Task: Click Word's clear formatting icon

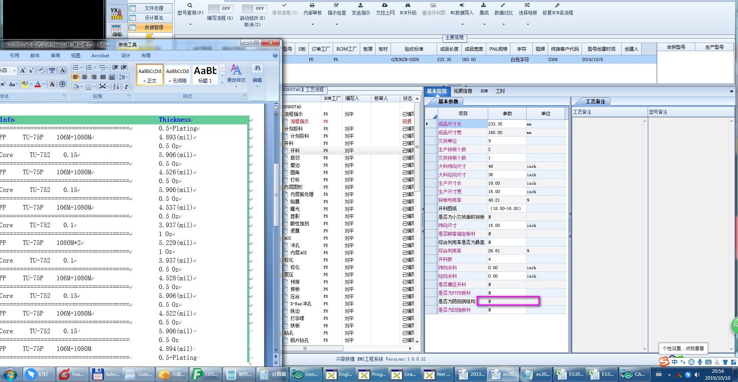Action: pos(42,70)
